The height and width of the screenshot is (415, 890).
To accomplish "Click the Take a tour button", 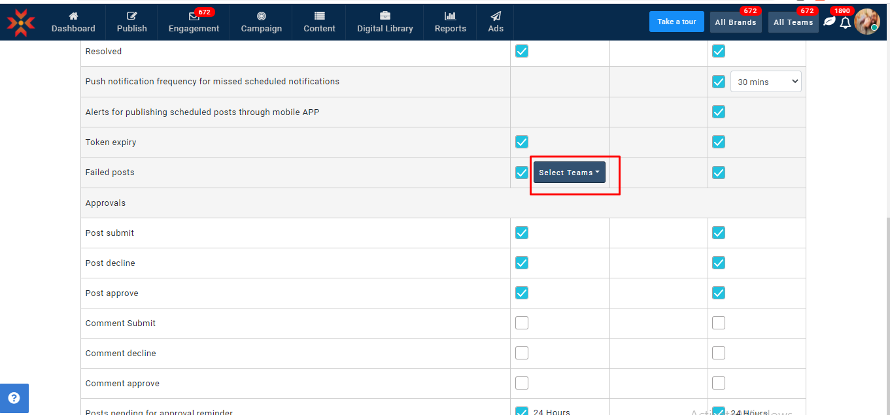I will 676,22.
